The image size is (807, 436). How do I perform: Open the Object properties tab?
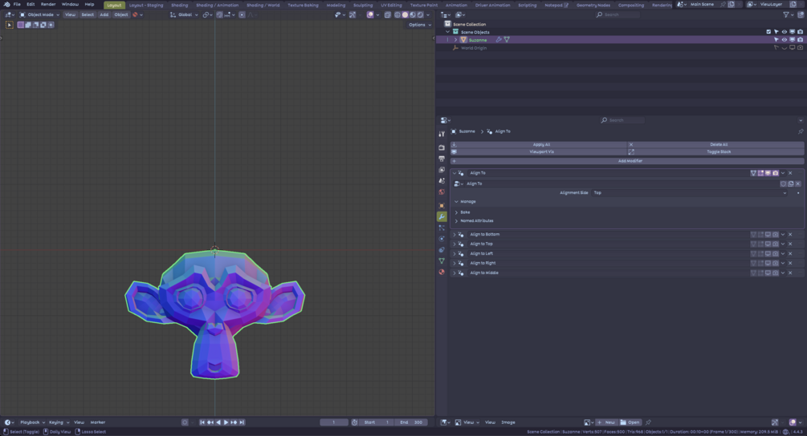click(442, 205)
